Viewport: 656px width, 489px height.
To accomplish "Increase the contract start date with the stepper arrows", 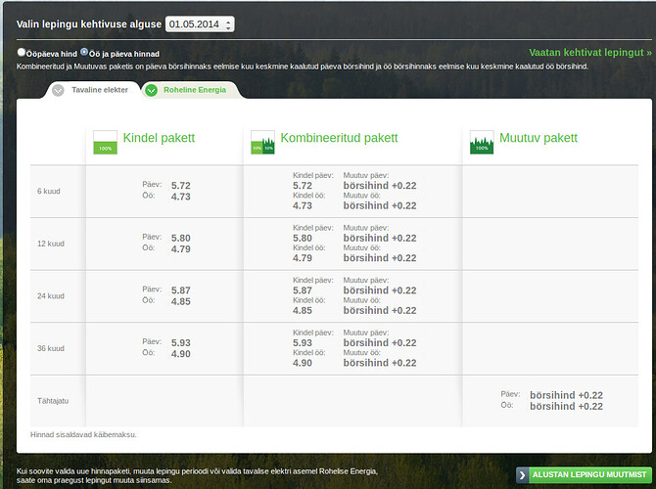I will [228, 21].
